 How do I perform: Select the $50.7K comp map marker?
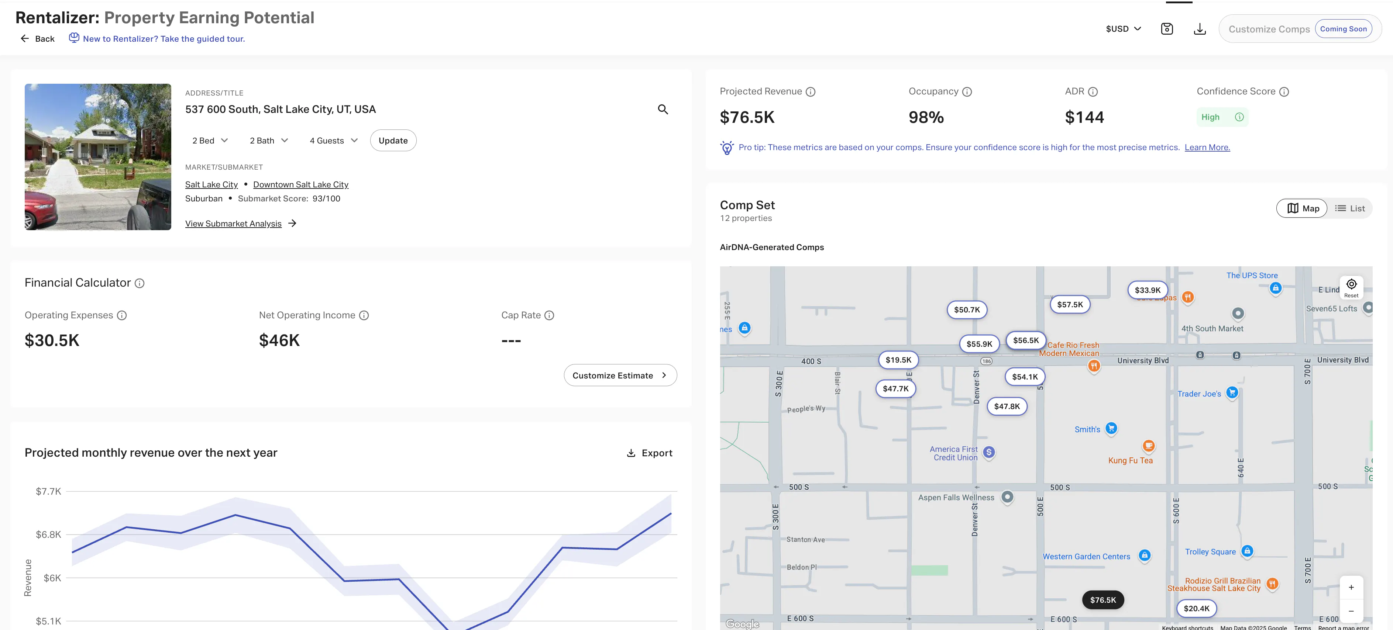[967, 310]
